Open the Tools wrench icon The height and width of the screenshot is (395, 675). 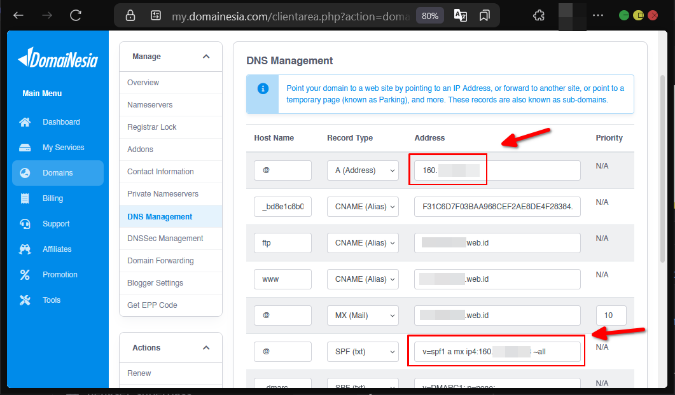(x=25, y=300)
